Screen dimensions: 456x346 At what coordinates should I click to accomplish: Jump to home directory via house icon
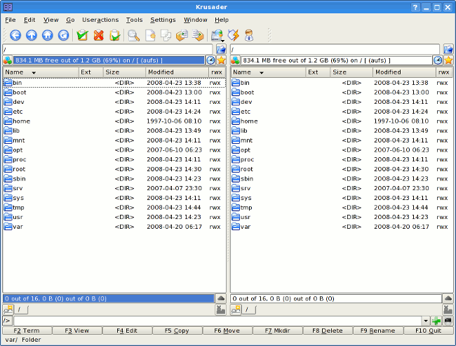(x=48, y=35)
